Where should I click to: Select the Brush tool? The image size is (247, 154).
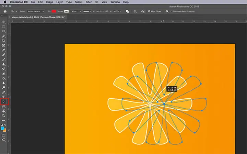(x=3, y=59)
